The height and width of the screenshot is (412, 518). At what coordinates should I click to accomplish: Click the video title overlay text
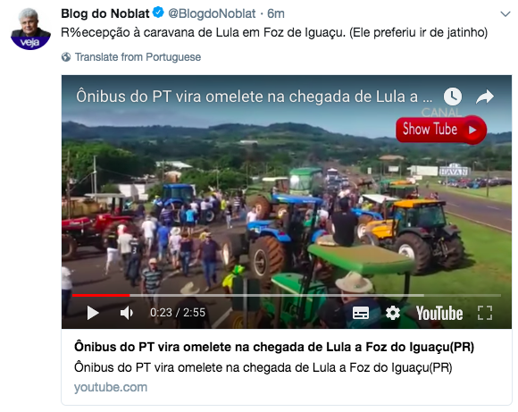(254, 97)
